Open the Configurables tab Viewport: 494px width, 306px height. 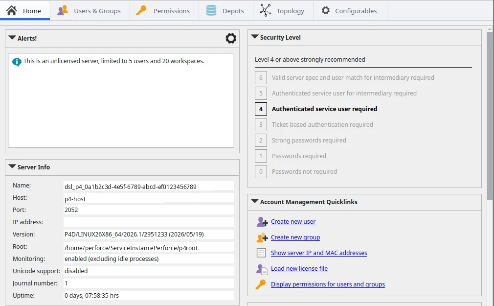pos(351,10)
